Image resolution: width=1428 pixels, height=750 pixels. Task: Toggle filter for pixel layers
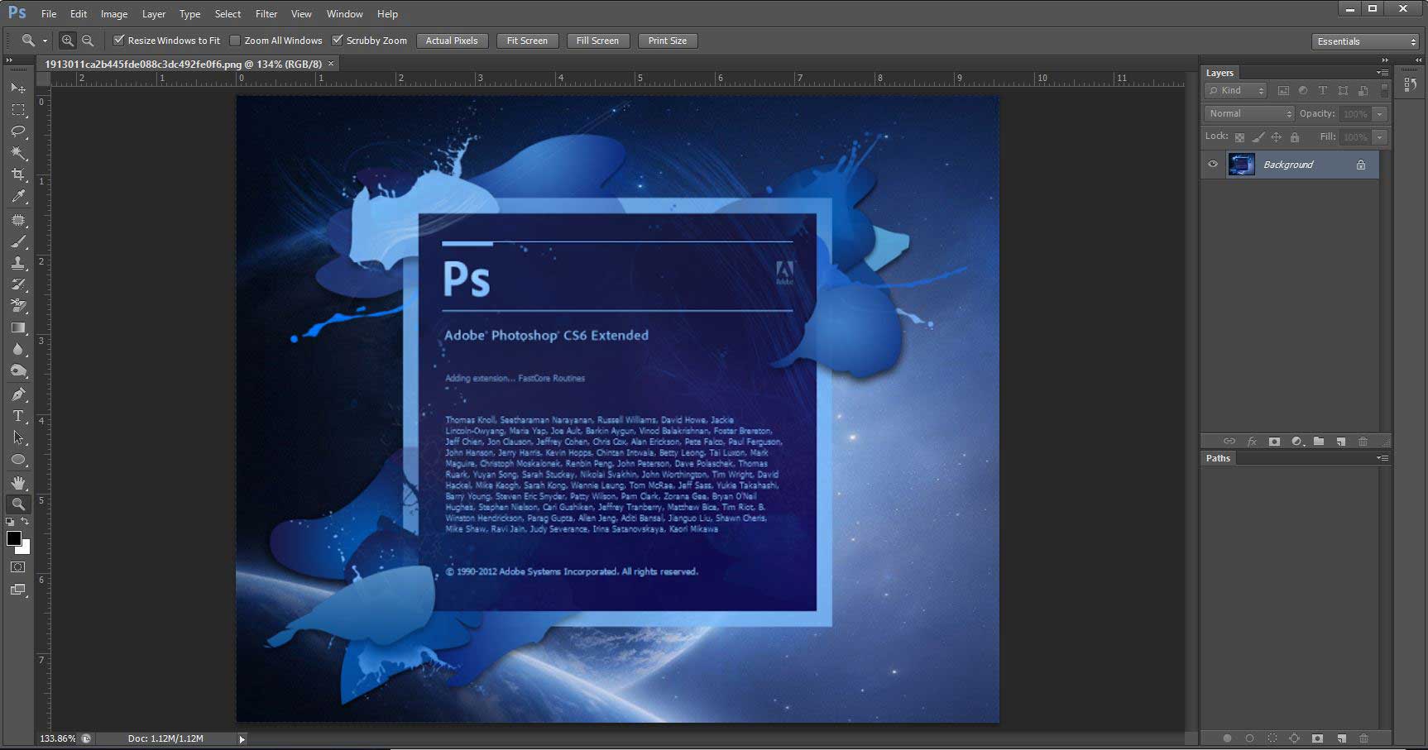tap(1283, 91)
